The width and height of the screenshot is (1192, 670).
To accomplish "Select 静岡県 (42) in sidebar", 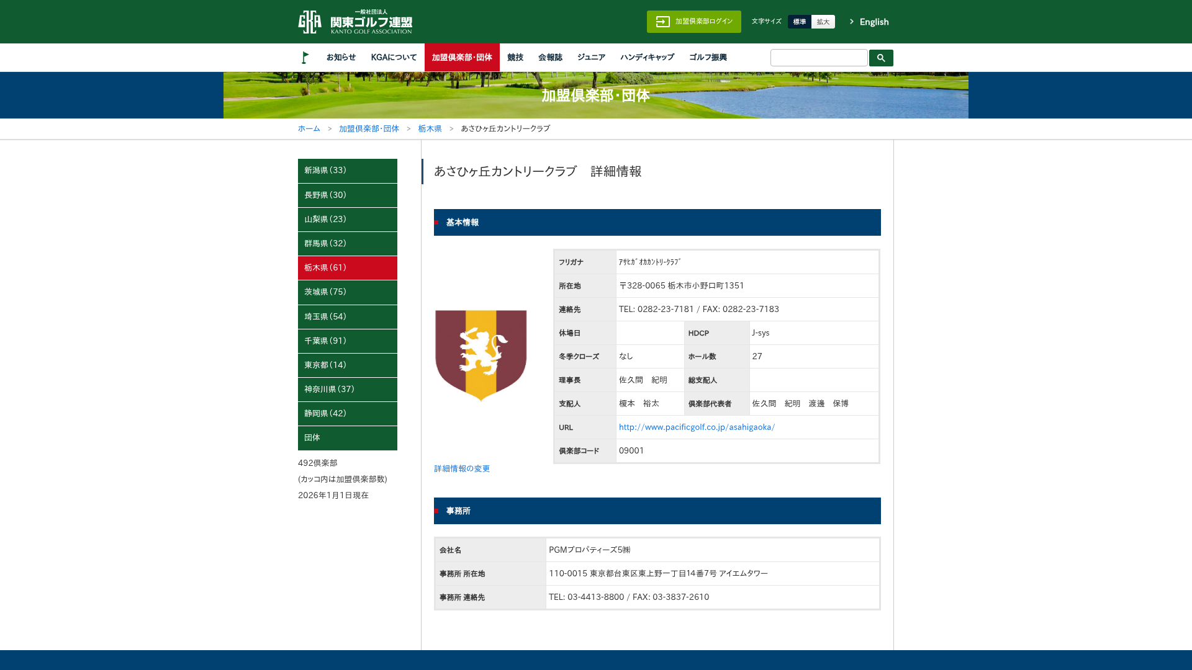I will [348, 414].
